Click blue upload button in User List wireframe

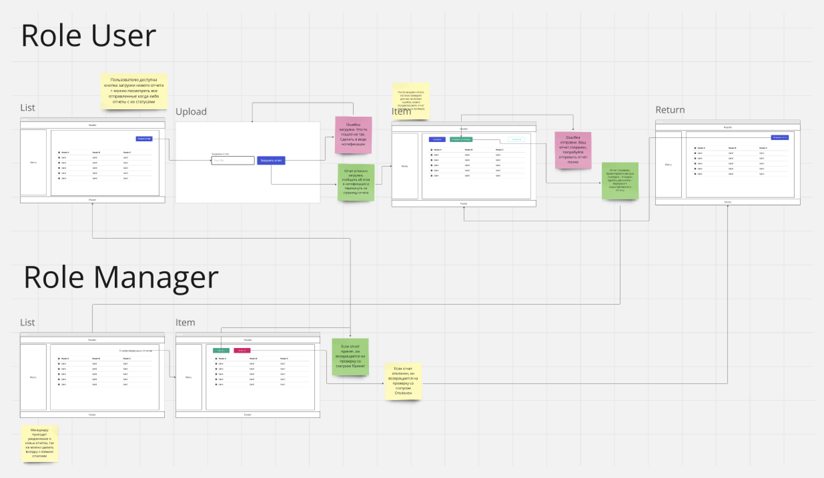(x=144, y=139)
